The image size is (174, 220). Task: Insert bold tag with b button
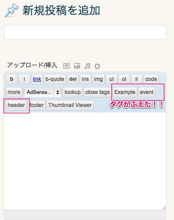11,79
